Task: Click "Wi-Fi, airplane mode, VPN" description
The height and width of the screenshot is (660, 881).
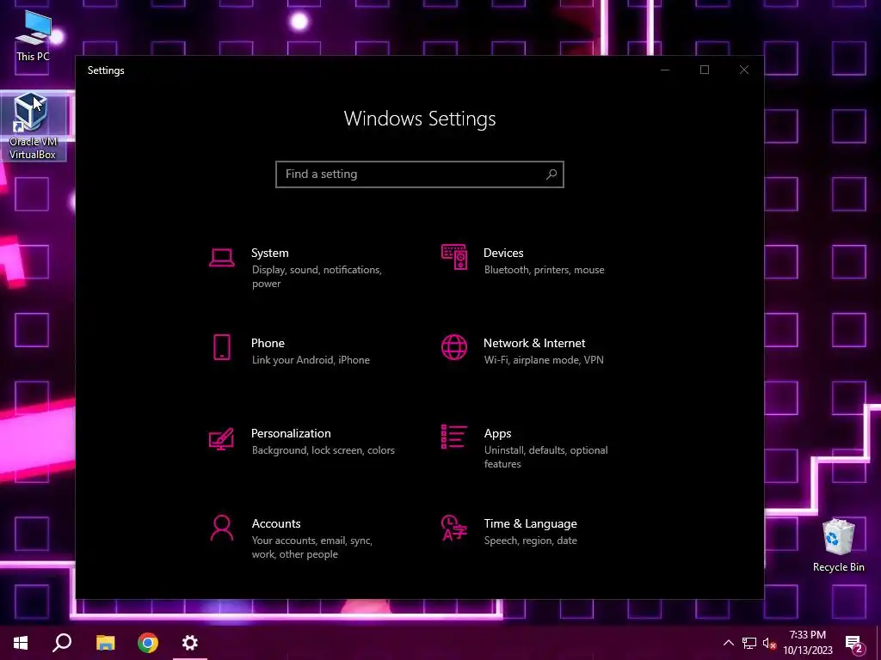Action: 544,360
